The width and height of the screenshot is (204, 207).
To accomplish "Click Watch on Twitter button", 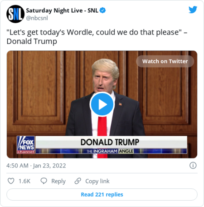I will pyautogui.click(x=165, y=61).
